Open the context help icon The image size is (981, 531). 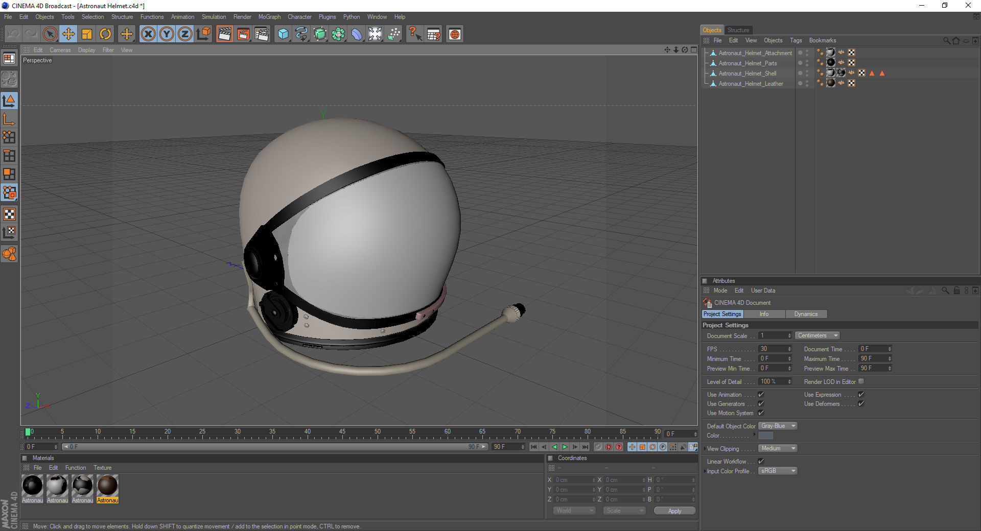coord(415,34)
